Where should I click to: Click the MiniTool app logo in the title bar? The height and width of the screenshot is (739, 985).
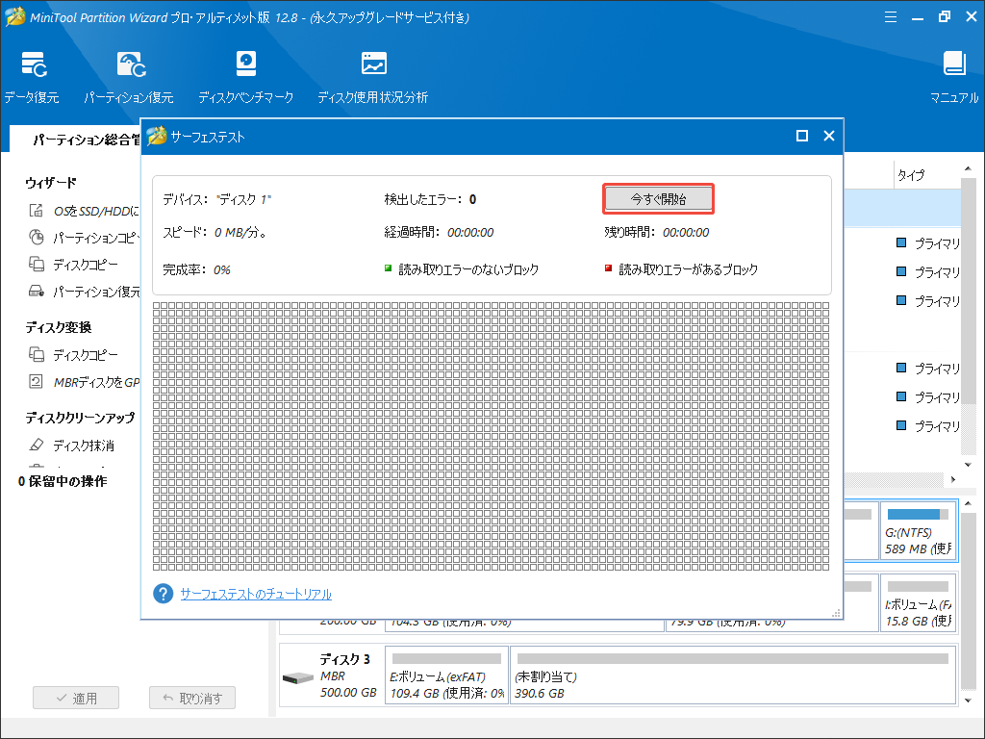point(15,17)
